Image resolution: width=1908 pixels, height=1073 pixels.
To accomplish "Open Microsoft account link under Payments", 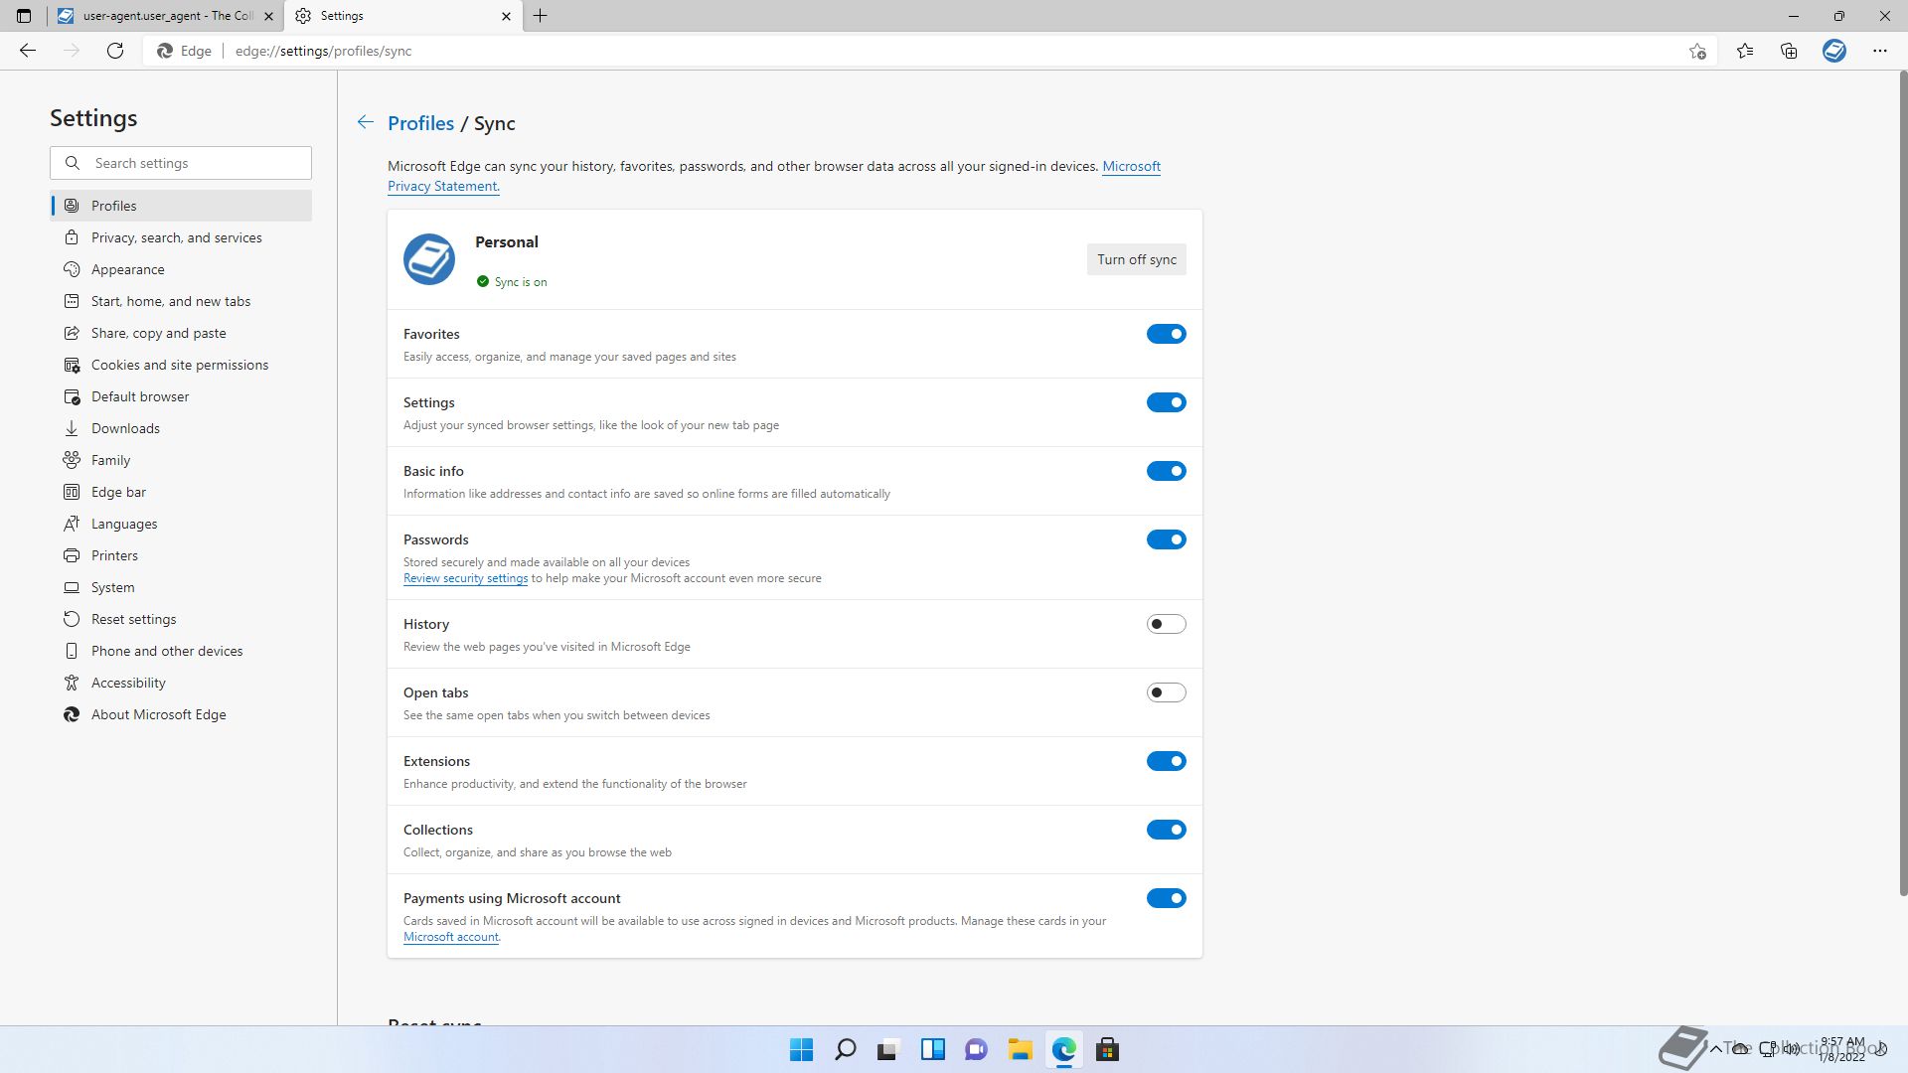I will [x=451, y=937].
